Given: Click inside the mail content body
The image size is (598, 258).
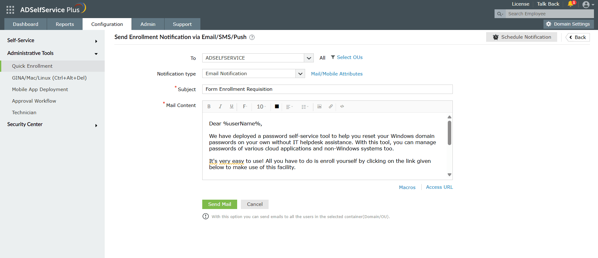Looking at the screenshot, I should 324,146.
